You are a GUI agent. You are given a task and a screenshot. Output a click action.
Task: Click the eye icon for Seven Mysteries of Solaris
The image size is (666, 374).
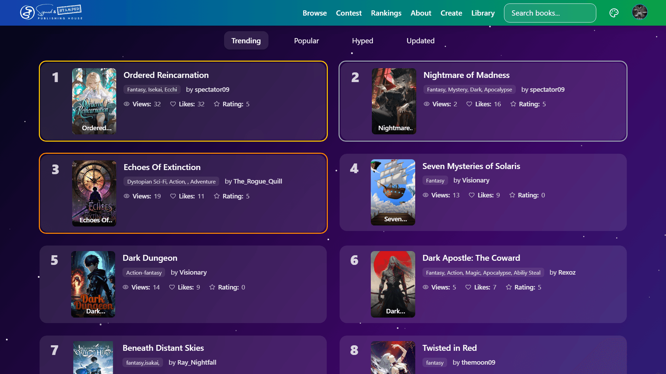point(426,195)
